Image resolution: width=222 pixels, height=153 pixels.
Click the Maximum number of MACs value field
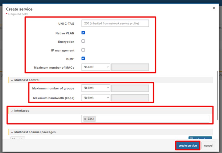click(130, 67)
